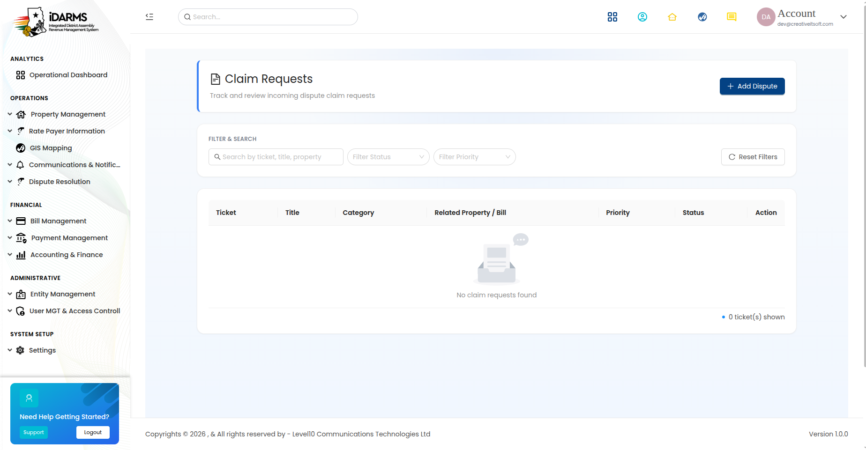Screen dimensions: 866x450
Task: Click the Property Management house icon
Action: pos(21,114)
